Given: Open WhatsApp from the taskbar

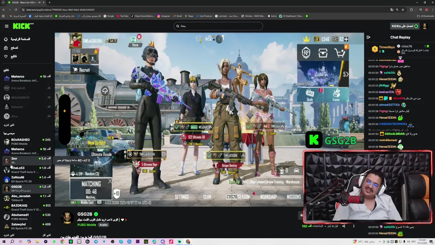Looking at the screenshot, I should [54, 242].
